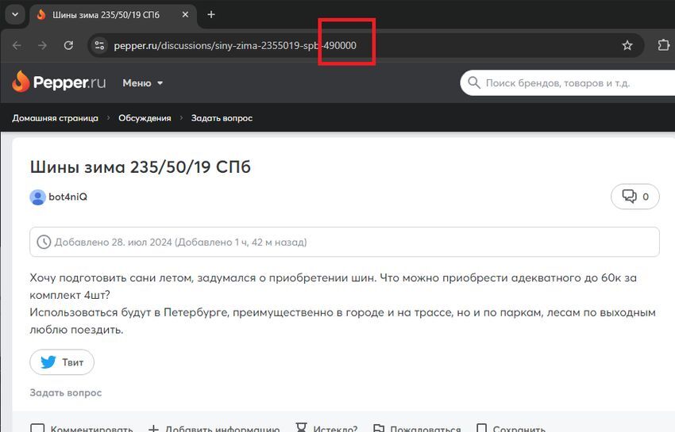Click bot4niQ user avatar
Screen dimensions: 675x432
tap(37, 197)
